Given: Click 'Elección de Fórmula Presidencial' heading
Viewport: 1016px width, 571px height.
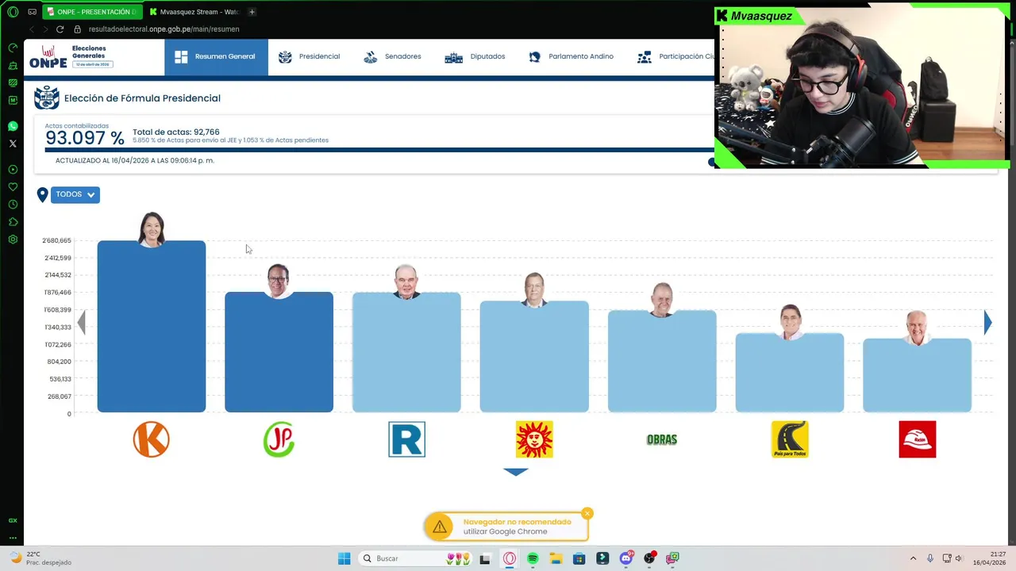Looking at the screenshot, I should (142, 98).
